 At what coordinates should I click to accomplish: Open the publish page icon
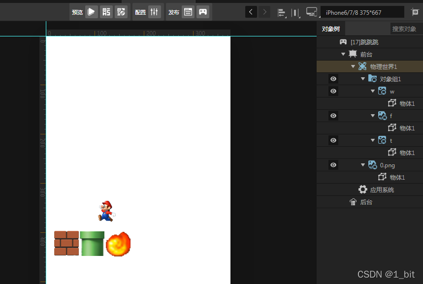[x=188, y=12]
